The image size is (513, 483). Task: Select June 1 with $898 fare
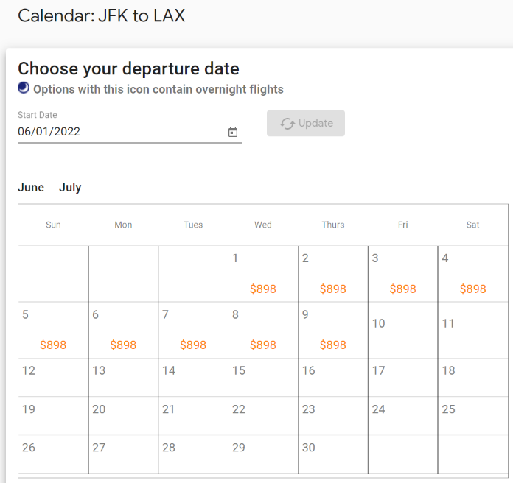(x=263, y=274)
